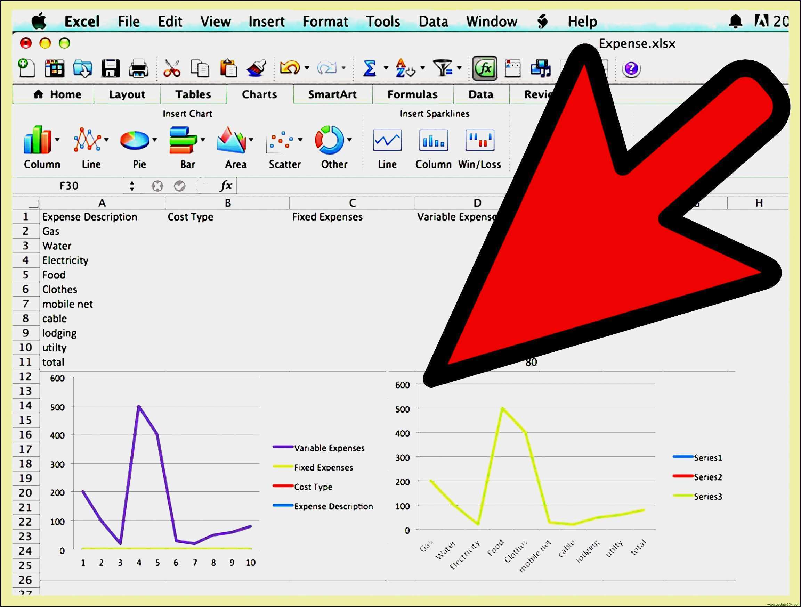The height and width of the screenshot is (607, 801).
Task: Click the Print icon in toolbar
Action: 138,68
